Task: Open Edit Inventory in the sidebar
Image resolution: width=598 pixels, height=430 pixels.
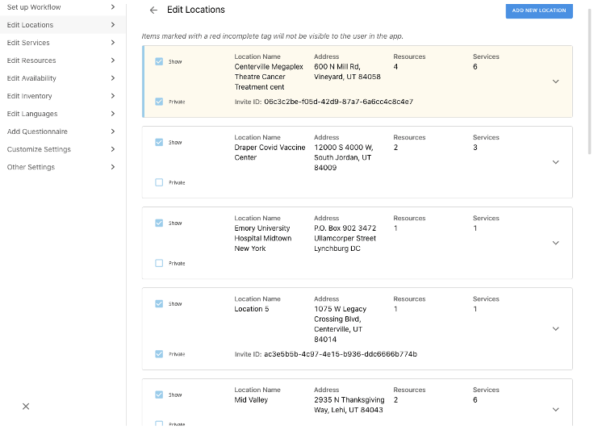Action: [63, 96]
